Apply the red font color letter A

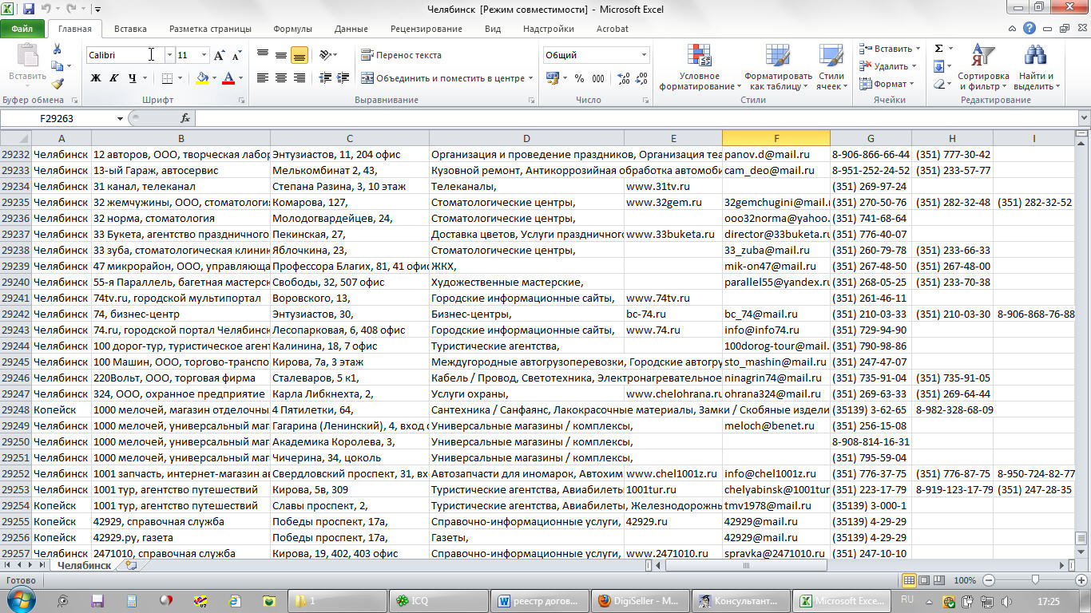point(228,78)
